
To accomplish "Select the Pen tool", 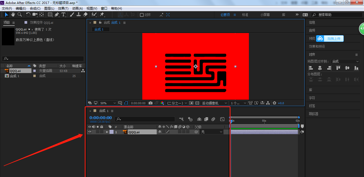I will pyautogui.click(x=57, y=15).
